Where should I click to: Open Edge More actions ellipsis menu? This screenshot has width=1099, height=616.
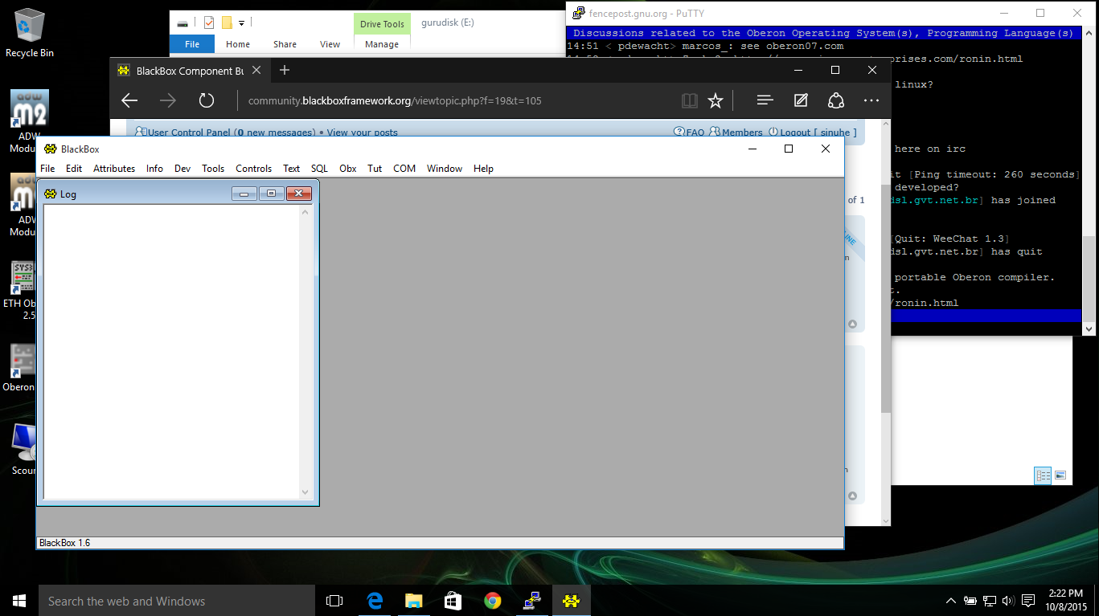click(x=871, y=100)
